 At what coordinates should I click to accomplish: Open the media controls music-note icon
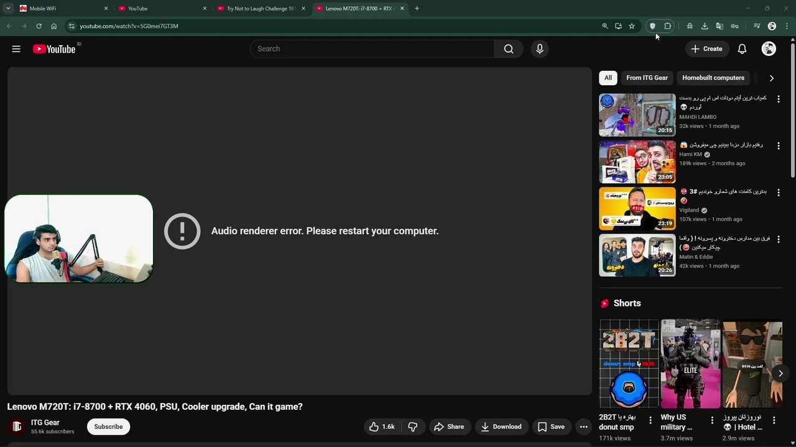[757, 26]
